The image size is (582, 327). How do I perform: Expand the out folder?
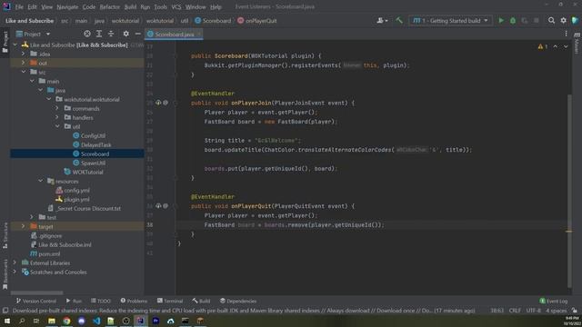click(x=24, y=63)
